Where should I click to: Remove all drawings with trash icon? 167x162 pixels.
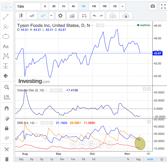point(7,159)
